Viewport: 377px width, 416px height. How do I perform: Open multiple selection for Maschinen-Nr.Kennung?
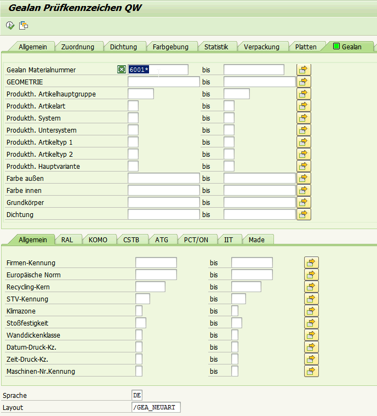311,371
